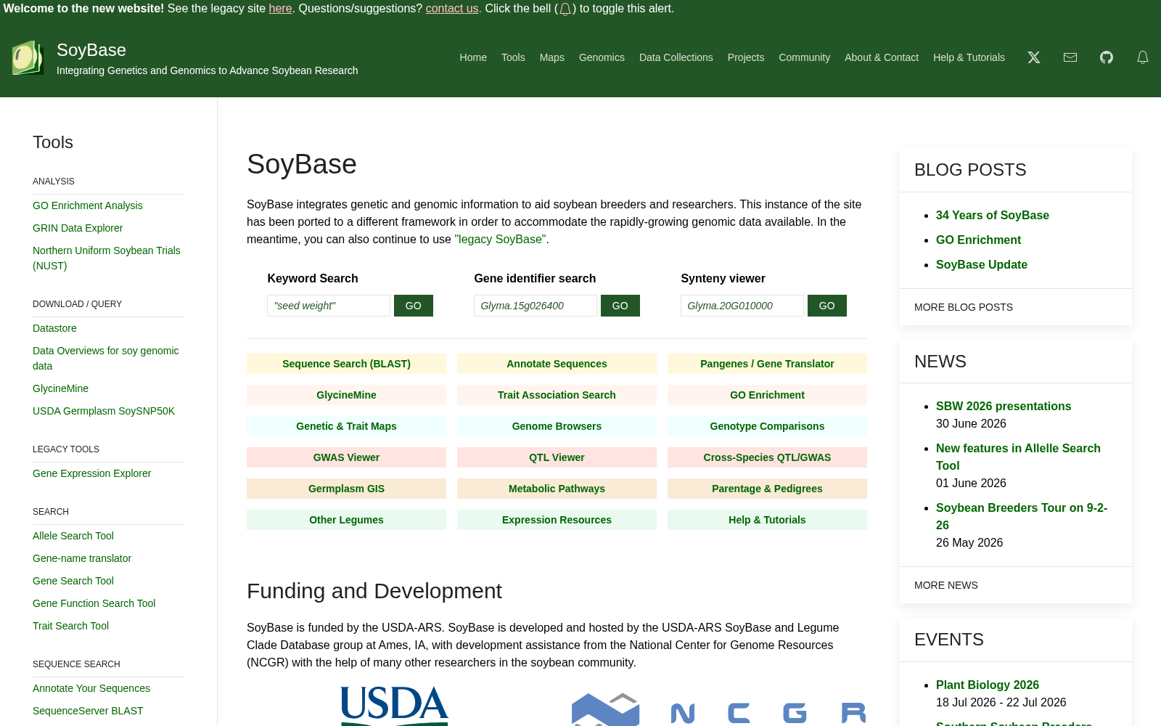The image size is (1161, 726).
Task: Open the About & Contact menu
Action: pyautogui.click(x=882, y=57)
